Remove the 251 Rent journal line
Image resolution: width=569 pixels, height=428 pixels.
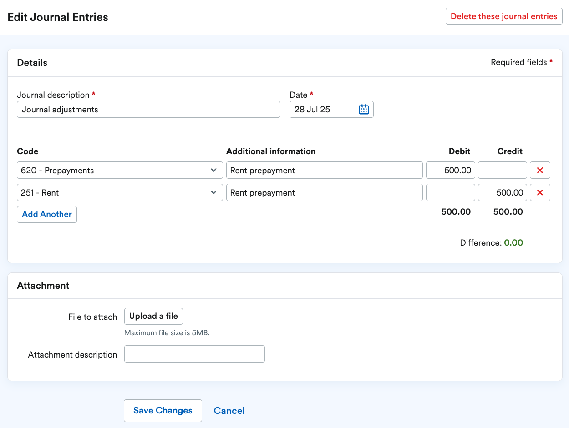[540, 193]
